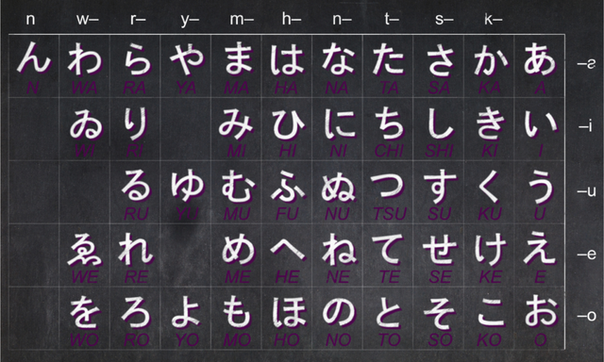The height and width of the screenshot is (362, 604).
Task: Click the ま (MA) hiragana
Action: pyautogui.click(x=237, y=66)
